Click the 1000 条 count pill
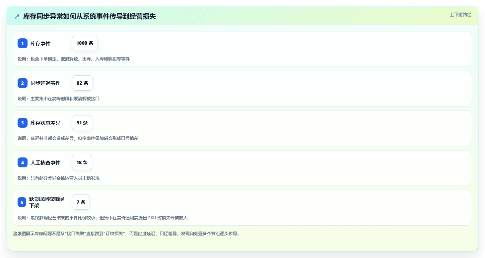 pos(85,43)
